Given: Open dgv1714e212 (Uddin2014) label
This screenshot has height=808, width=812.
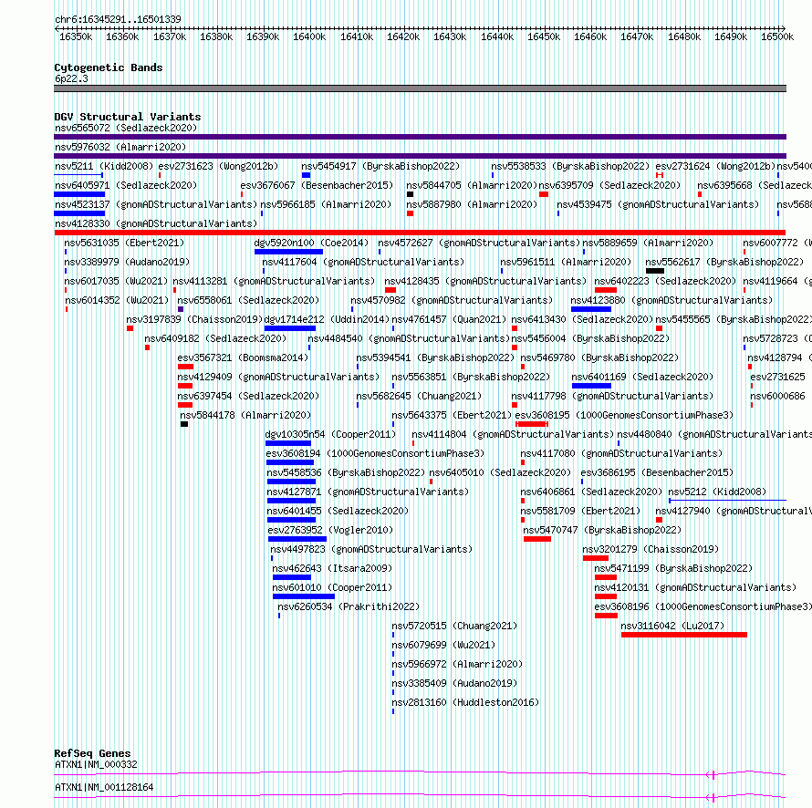Looking at the screenshot, I should [327, 319].
